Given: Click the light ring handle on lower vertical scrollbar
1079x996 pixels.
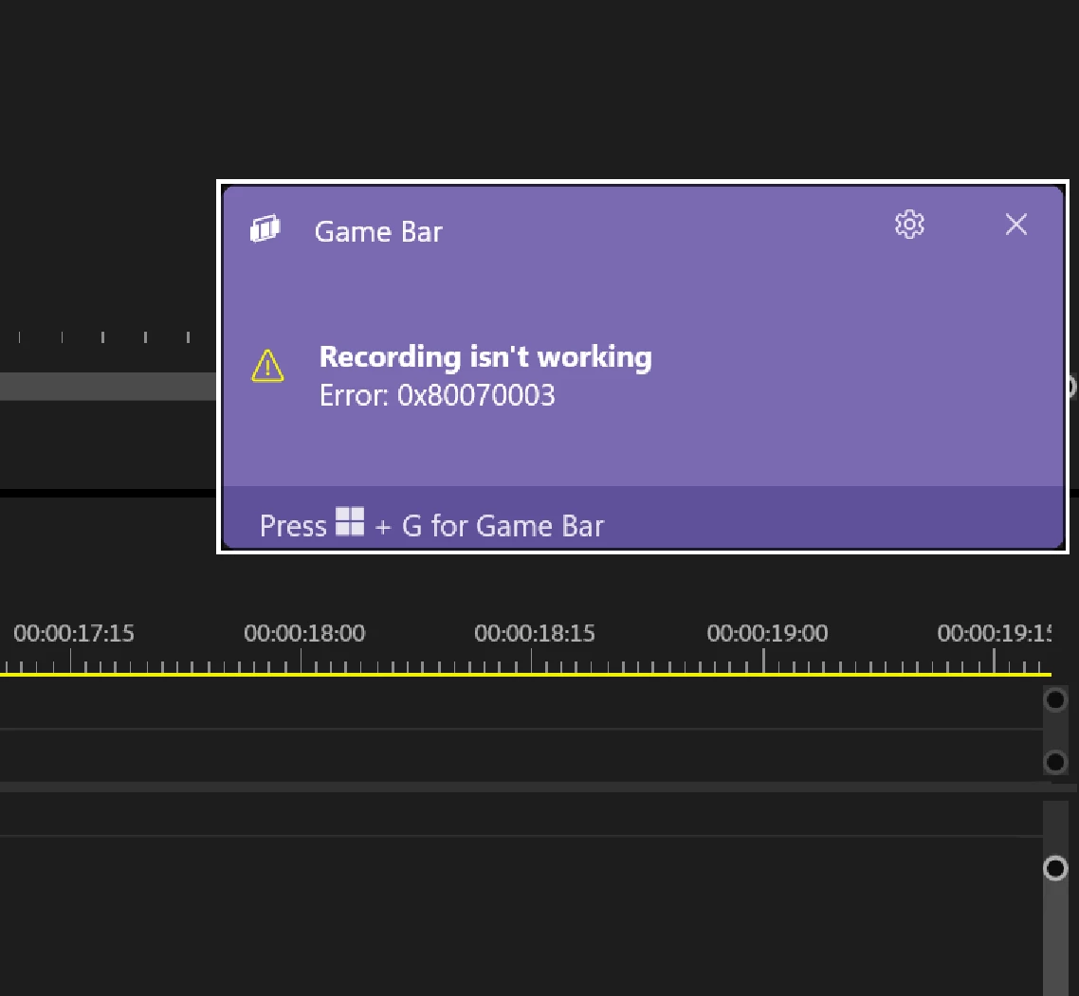Looking at the screenshot, I should click(1055, 868).
